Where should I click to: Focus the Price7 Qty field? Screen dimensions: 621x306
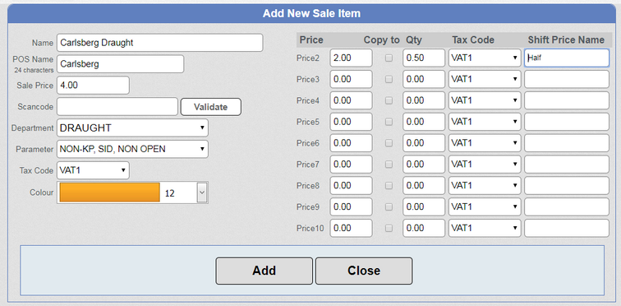click(424, 164)
